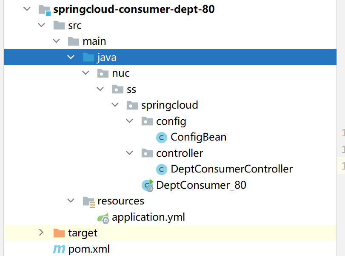Collapse the config package chevron

point(129,121)
